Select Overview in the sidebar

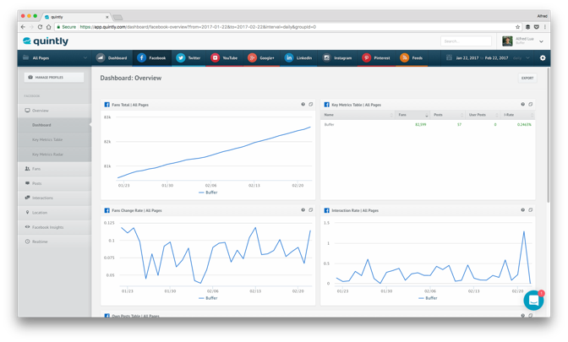click(55, 111)
